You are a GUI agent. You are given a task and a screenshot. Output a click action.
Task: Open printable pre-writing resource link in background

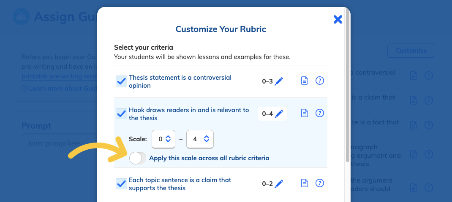[x=60, y=77]
